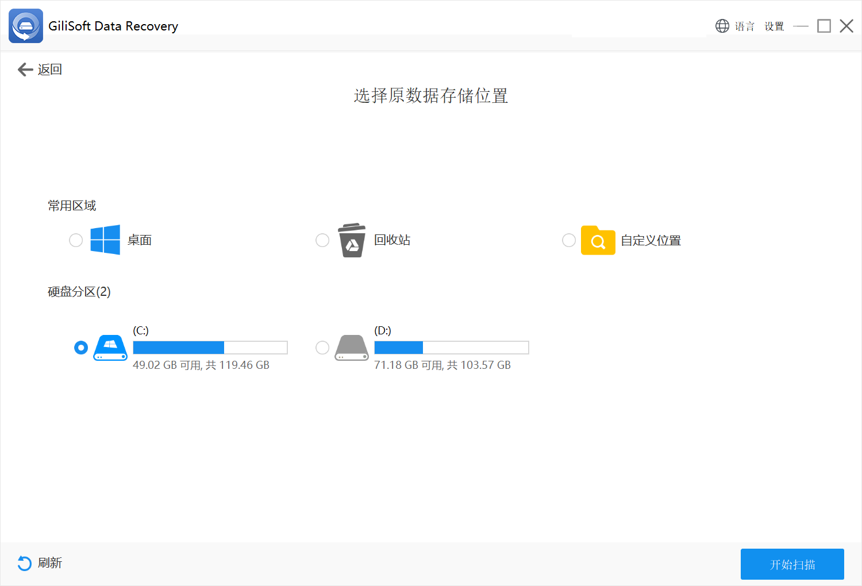Maximize the GiliSoft window
The image size is (862, 586).
pyautogui.click(x=824, y=26)
